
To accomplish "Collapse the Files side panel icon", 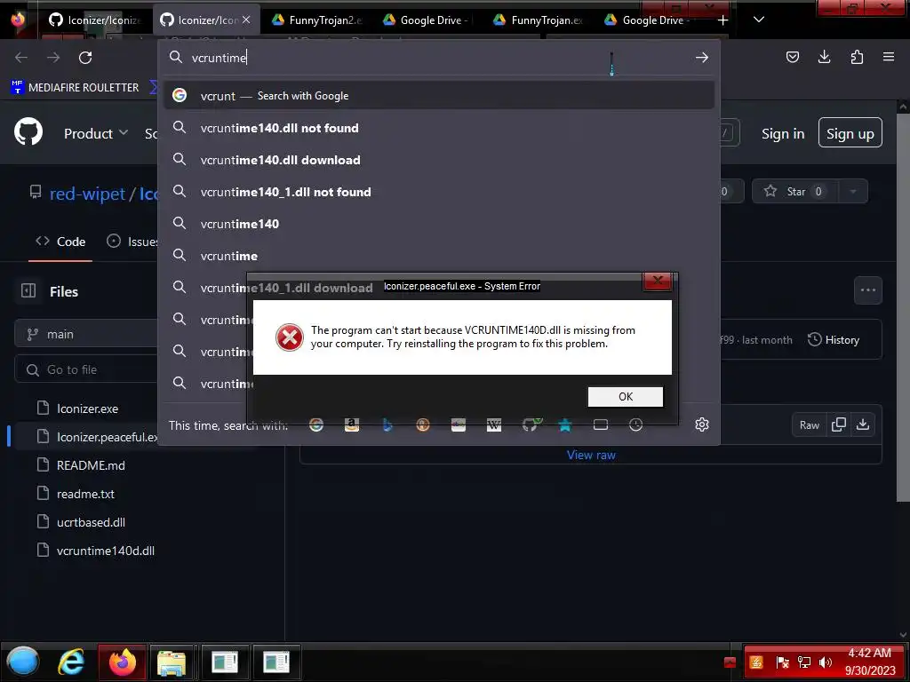I will coord(28,291).
